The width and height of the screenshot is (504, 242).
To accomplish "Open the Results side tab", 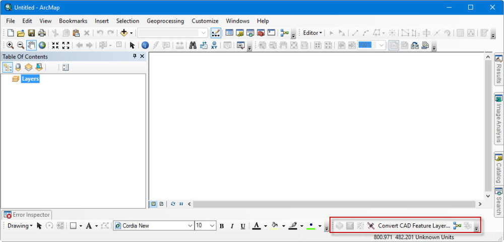I will click(x=498, y=69).
